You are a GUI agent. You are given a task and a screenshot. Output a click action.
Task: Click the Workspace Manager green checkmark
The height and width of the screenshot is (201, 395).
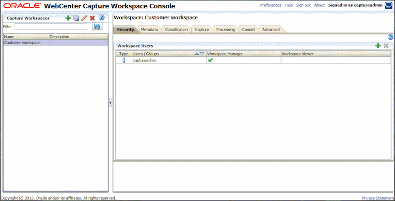(210, 60)
